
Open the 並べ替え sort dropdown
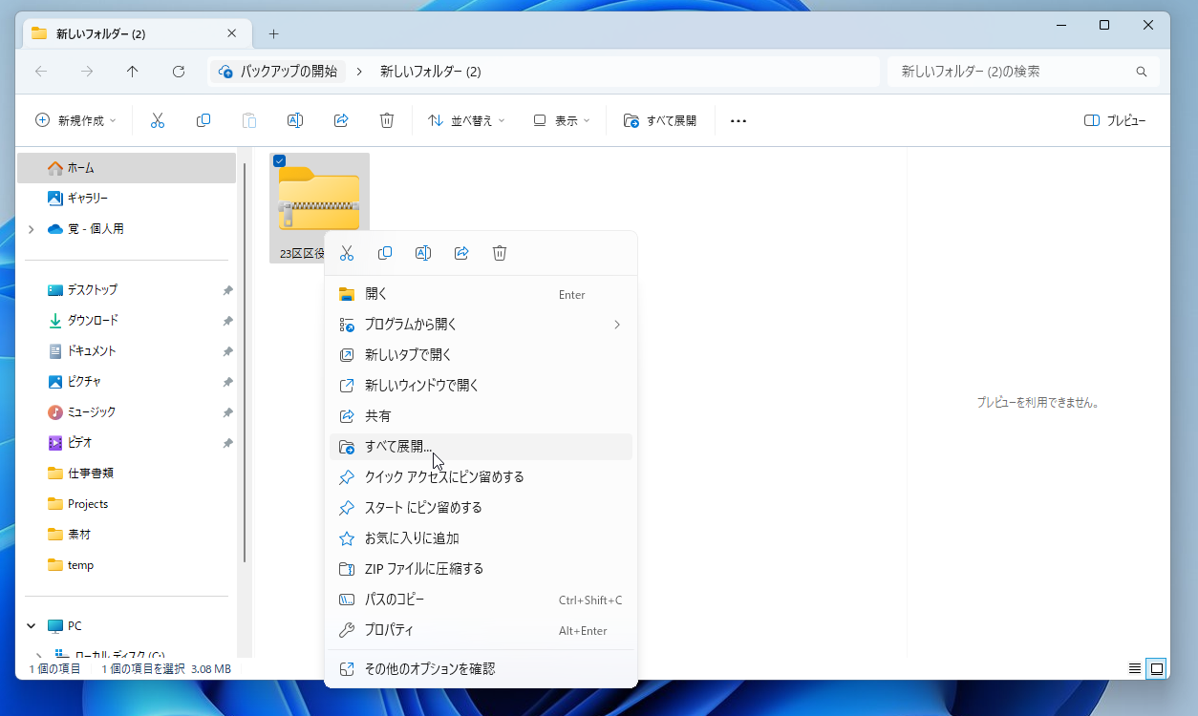coord(466,121)
